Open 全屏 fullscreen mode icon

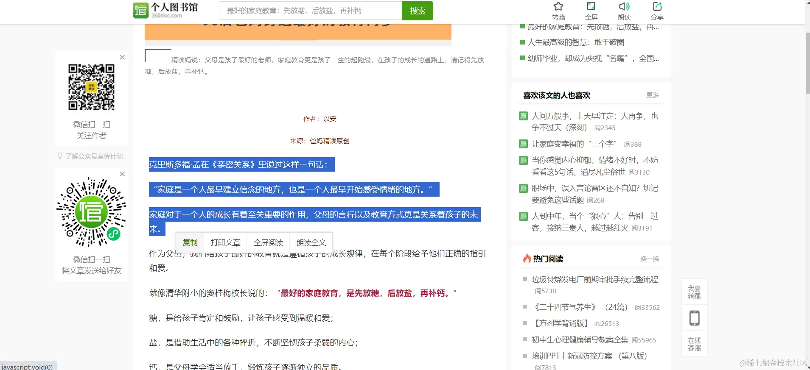pos(591,6)
